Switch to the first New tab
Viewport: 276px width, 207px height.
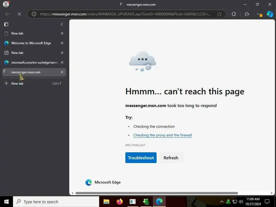coord(34,33)
